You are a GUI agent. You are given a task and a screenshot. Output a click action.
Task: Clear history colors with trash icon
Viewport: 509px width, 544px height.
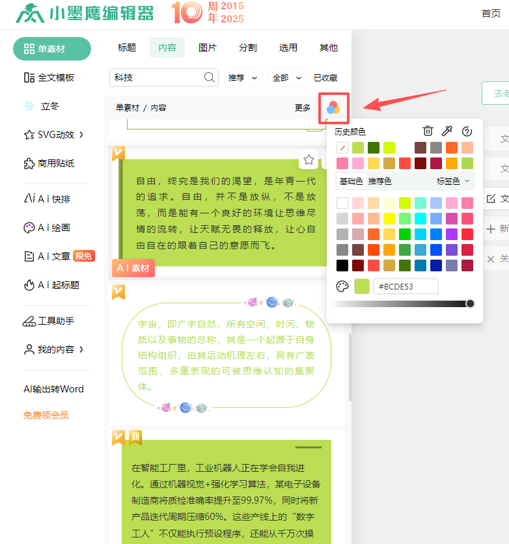coord(428,131)
